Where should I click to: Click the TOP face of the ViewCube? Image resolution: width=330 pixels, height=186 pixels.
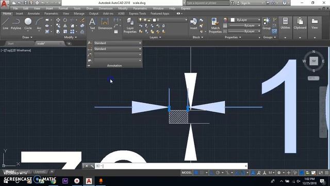tap(313, 61)
